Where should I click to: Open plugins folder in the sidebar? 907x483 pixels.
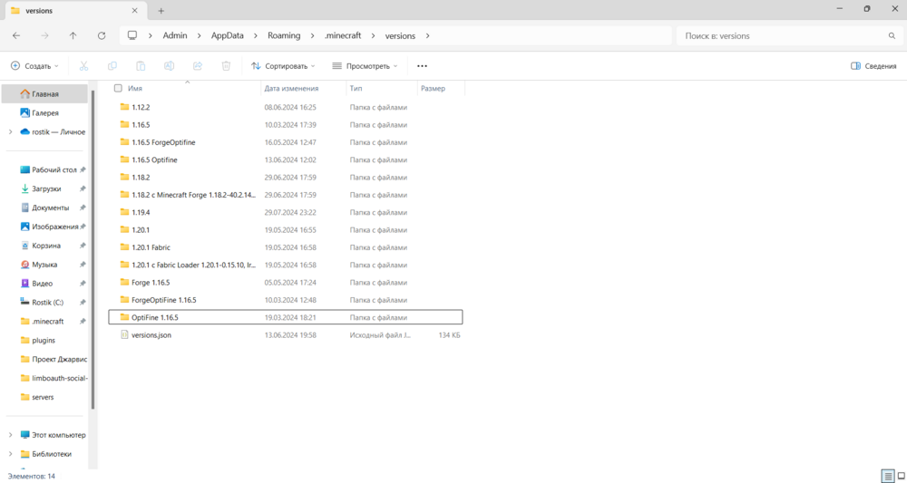(x=37, y=341)
